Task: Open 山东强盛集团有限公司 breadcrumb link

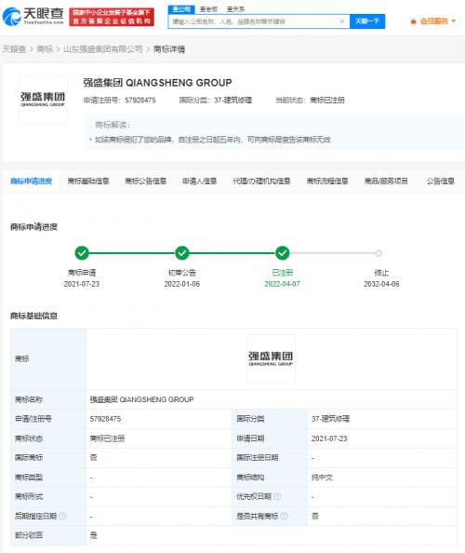Action: coord(103,49)
